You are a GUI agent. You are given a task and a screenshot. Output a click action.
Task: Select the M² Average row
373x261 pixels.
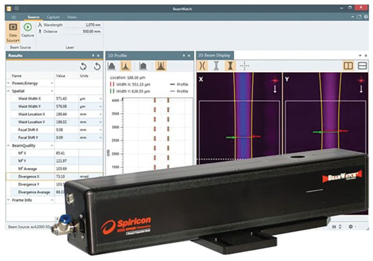pyautogui.click(x=57, y=169)
